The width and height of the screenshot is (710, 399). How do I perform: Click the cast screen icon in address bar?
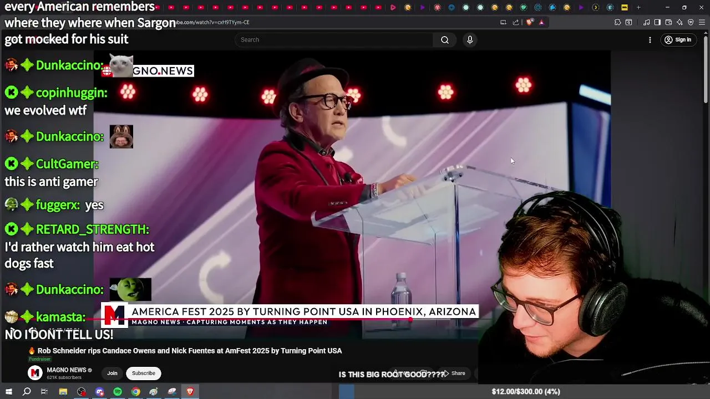[503, 22]
